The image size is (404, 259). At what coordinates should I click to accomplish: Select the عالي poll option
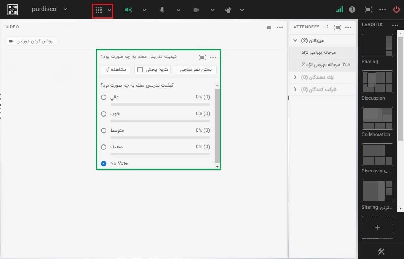click(x=104, y=97)
